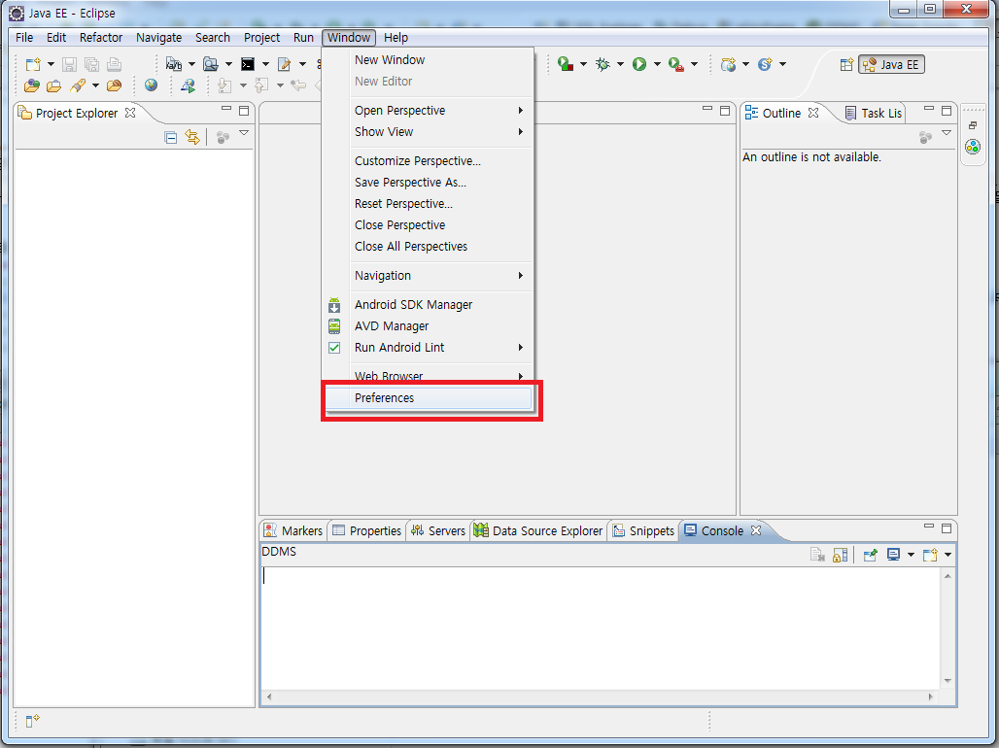The width and height of the screenshot is (999, 748).
Task: Click the Open Console icon
Action: click(x=930, y=555)
